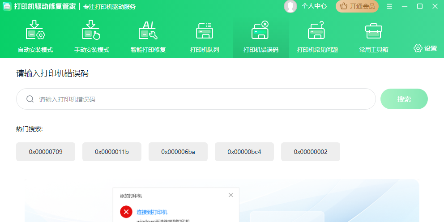The width and height of the screenshot is (444, 222).
Task: Select popular search code 0x00000709
Action: click(46, 152)
